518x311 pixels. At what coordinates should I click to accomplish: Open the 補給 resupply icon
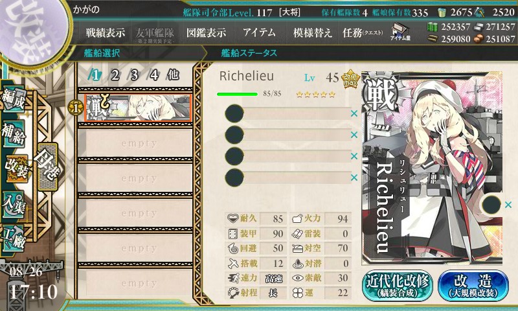coord(14,134)
